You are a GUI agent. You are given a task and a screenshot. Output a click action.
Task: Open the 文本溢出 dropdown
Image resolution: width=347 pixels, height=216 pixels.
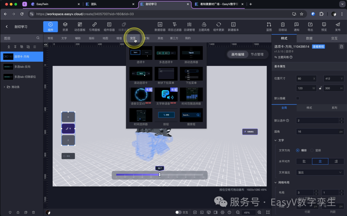coord(320,172)
